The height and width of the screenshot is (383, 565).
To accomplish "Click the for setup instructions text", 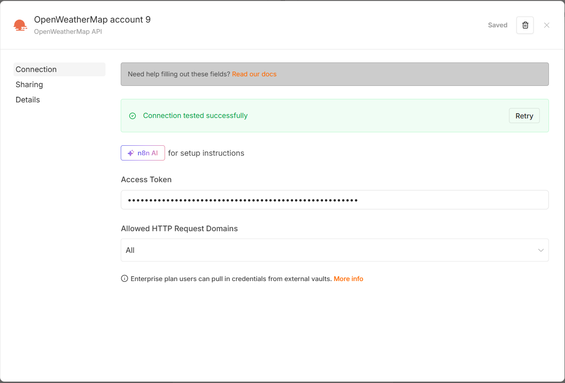I will point(206,153).
